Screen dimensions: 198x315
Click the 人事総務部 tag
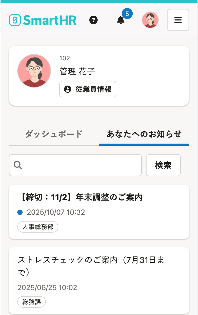click(x=38, y=227)
